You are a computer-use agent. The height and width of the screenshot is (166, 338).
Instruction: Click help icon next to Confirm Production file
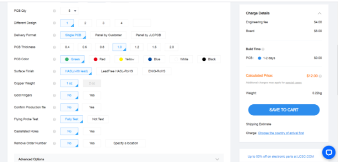click(54, 107)
